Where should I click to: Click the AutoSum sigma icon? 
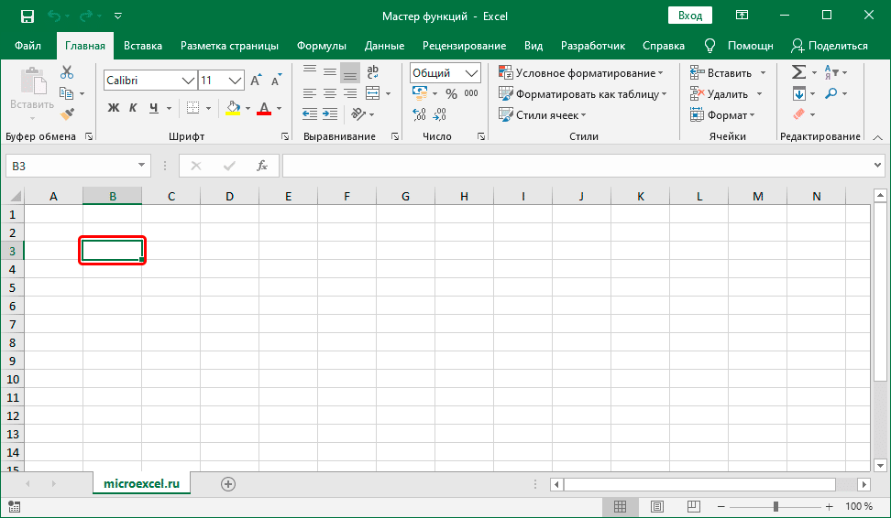point(798,72)
